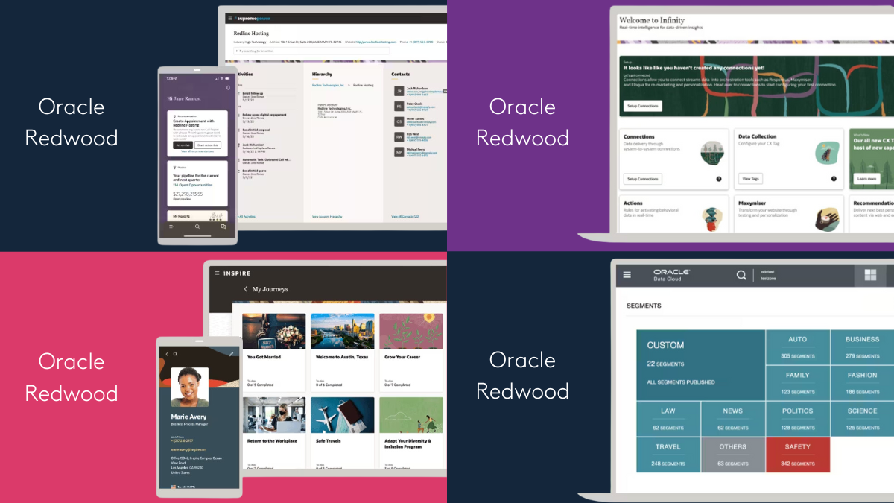This screenshot has width=894, height=503.
Task: Open the Inspire hamburger menu
Action: [215, 273]
